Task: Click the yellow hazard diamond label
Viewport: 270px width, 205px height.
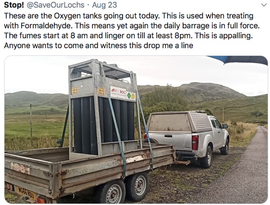Action: pyautogui.click(x=133, y=96)
